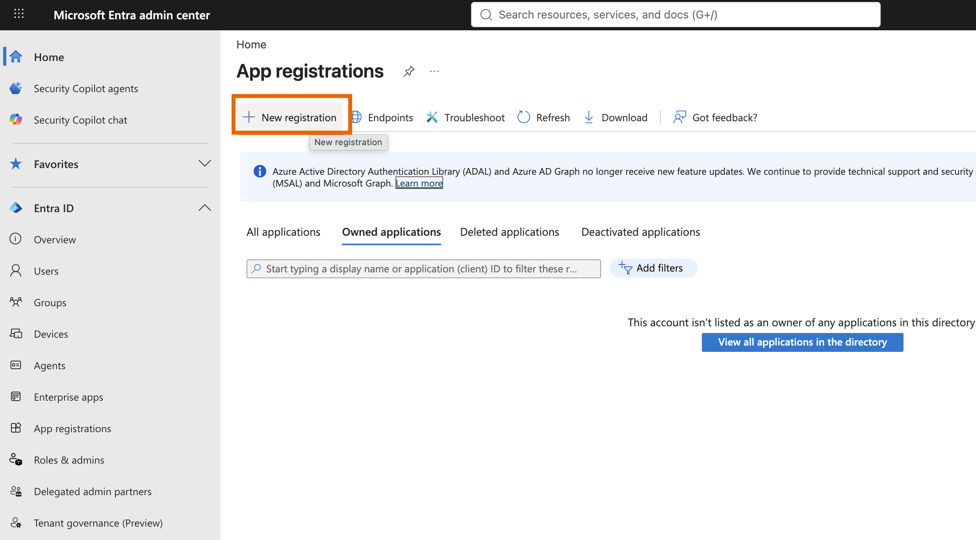
Task: Open the more options ellipsis
Action: pyautogui.click(x=434, y=71)
